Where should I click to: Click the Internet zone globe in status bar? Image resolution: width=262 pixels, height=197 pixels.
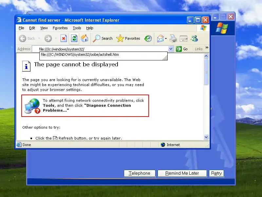click(x=163, y=144)
